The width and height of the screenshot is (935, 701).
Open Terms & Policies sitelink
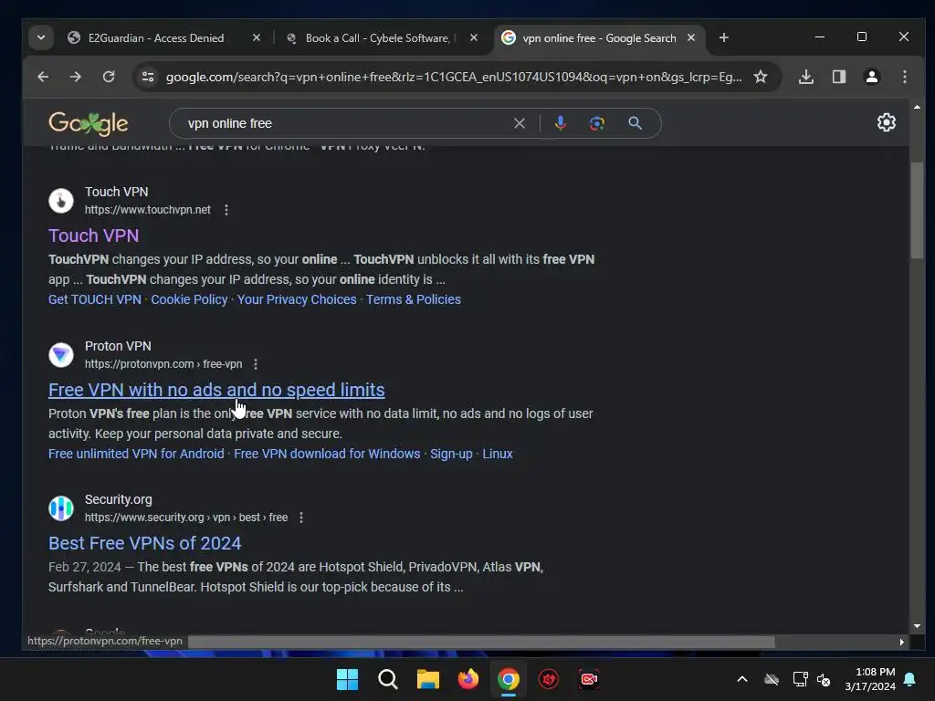pos(414,299)
